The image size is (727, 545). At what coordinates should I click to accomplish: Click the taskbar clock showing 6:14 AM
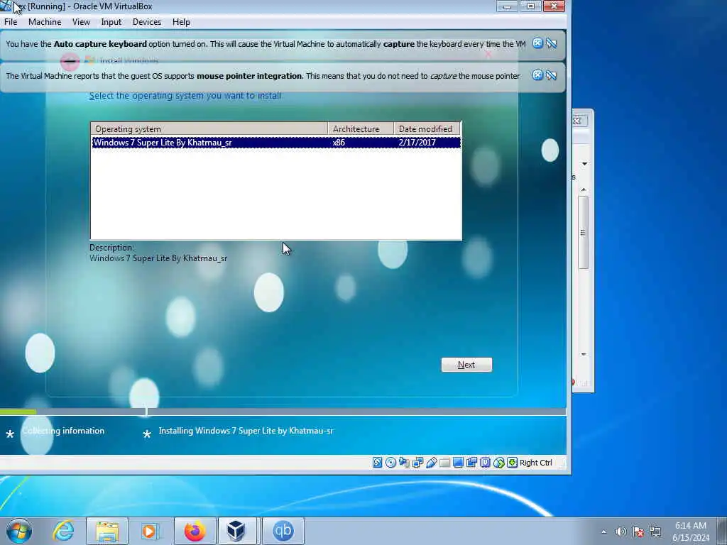click(x=691, y=532)
